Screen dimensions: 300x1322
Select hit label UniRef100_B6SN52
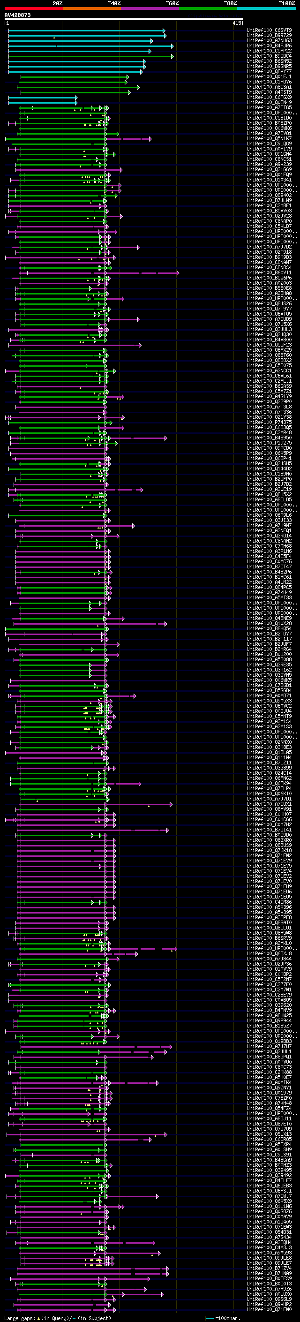[x=269, y=61]
